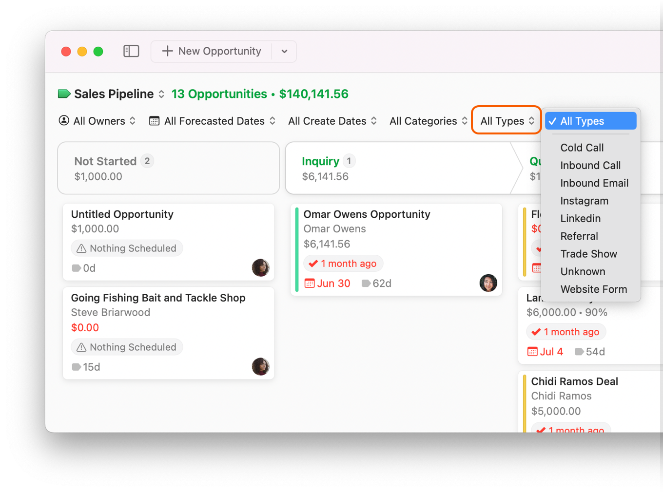Click the checkmark icon on 1 month ago badge
Screen dimensions: 663x492
pyautogui.click(x=314, y=263)
